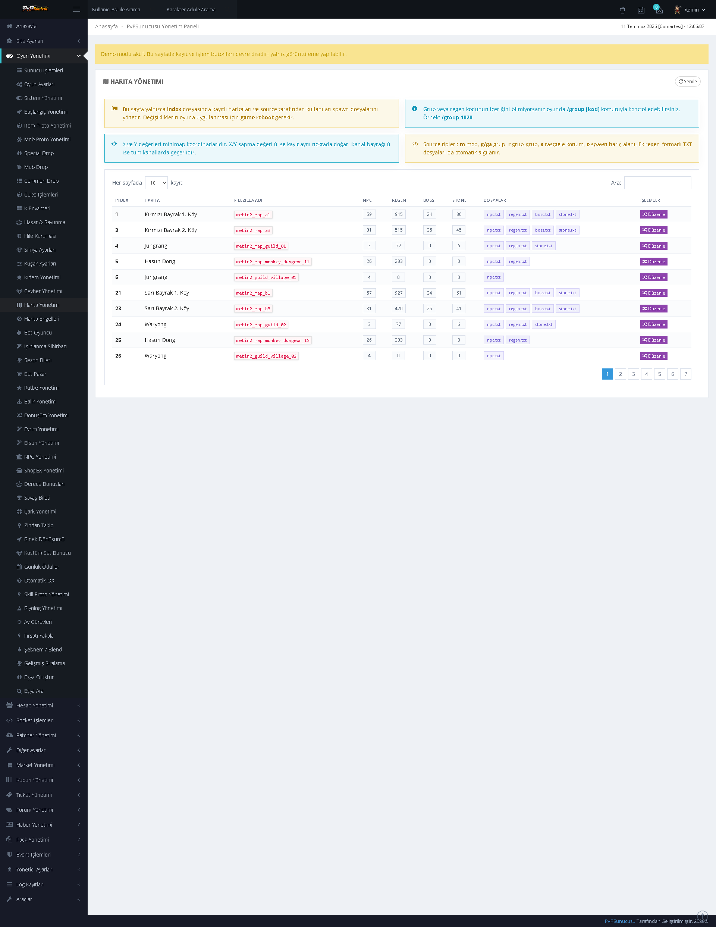This screenshot has height=927, width=716.
Task: Open stone.txt for metin2_map_guild_01 row
Action: tap(543, 246)
